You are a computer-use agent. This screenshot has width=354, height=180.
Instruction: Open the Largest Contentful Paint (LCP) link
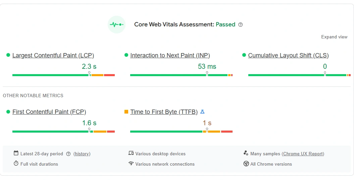(53, 55)
